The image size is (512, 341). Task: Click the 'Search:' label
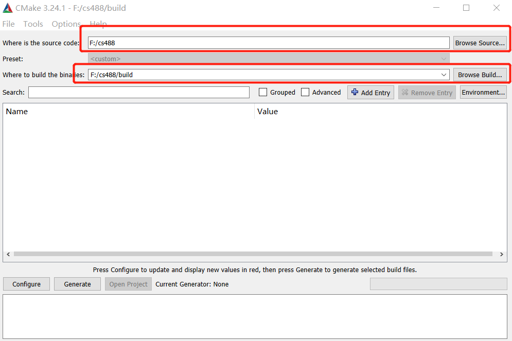[x=13, y=93]
